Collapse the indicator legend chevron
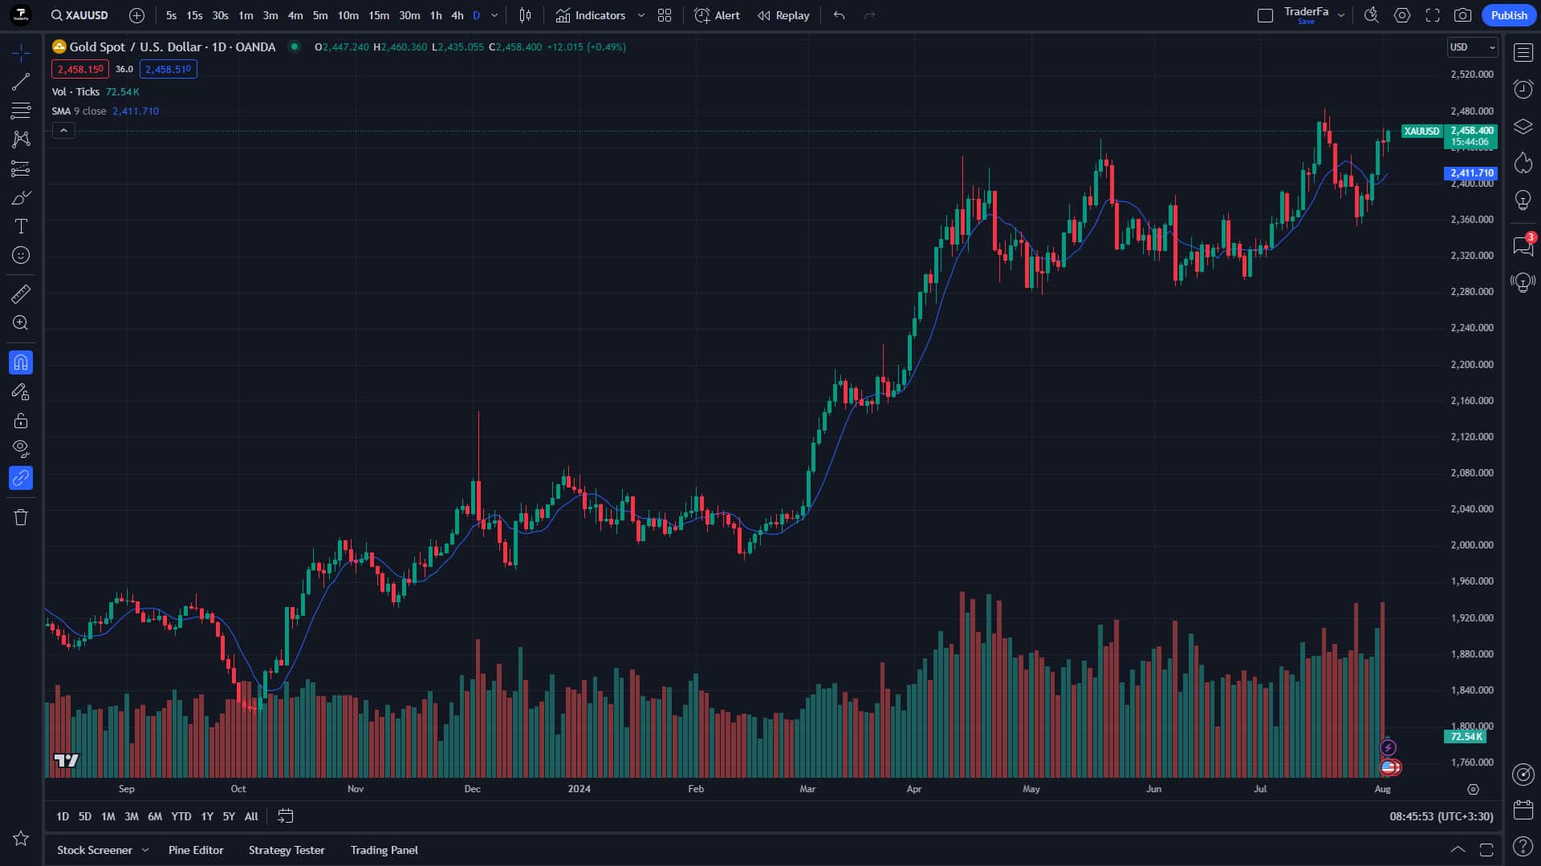The height and width of the screenshot is (866, 1541). coord(63,130)
